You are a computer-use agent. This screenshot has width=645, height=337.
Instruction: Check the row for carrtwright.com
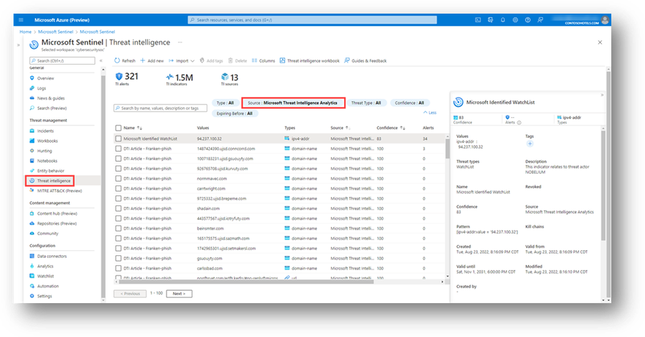(119, 188)
